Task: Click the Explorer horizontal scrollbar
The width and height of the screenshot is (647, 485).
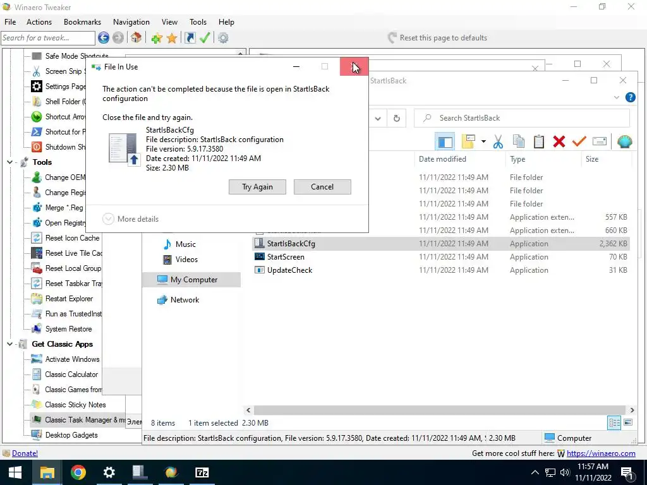Action: pyautogui.click(x=440, y=410)
